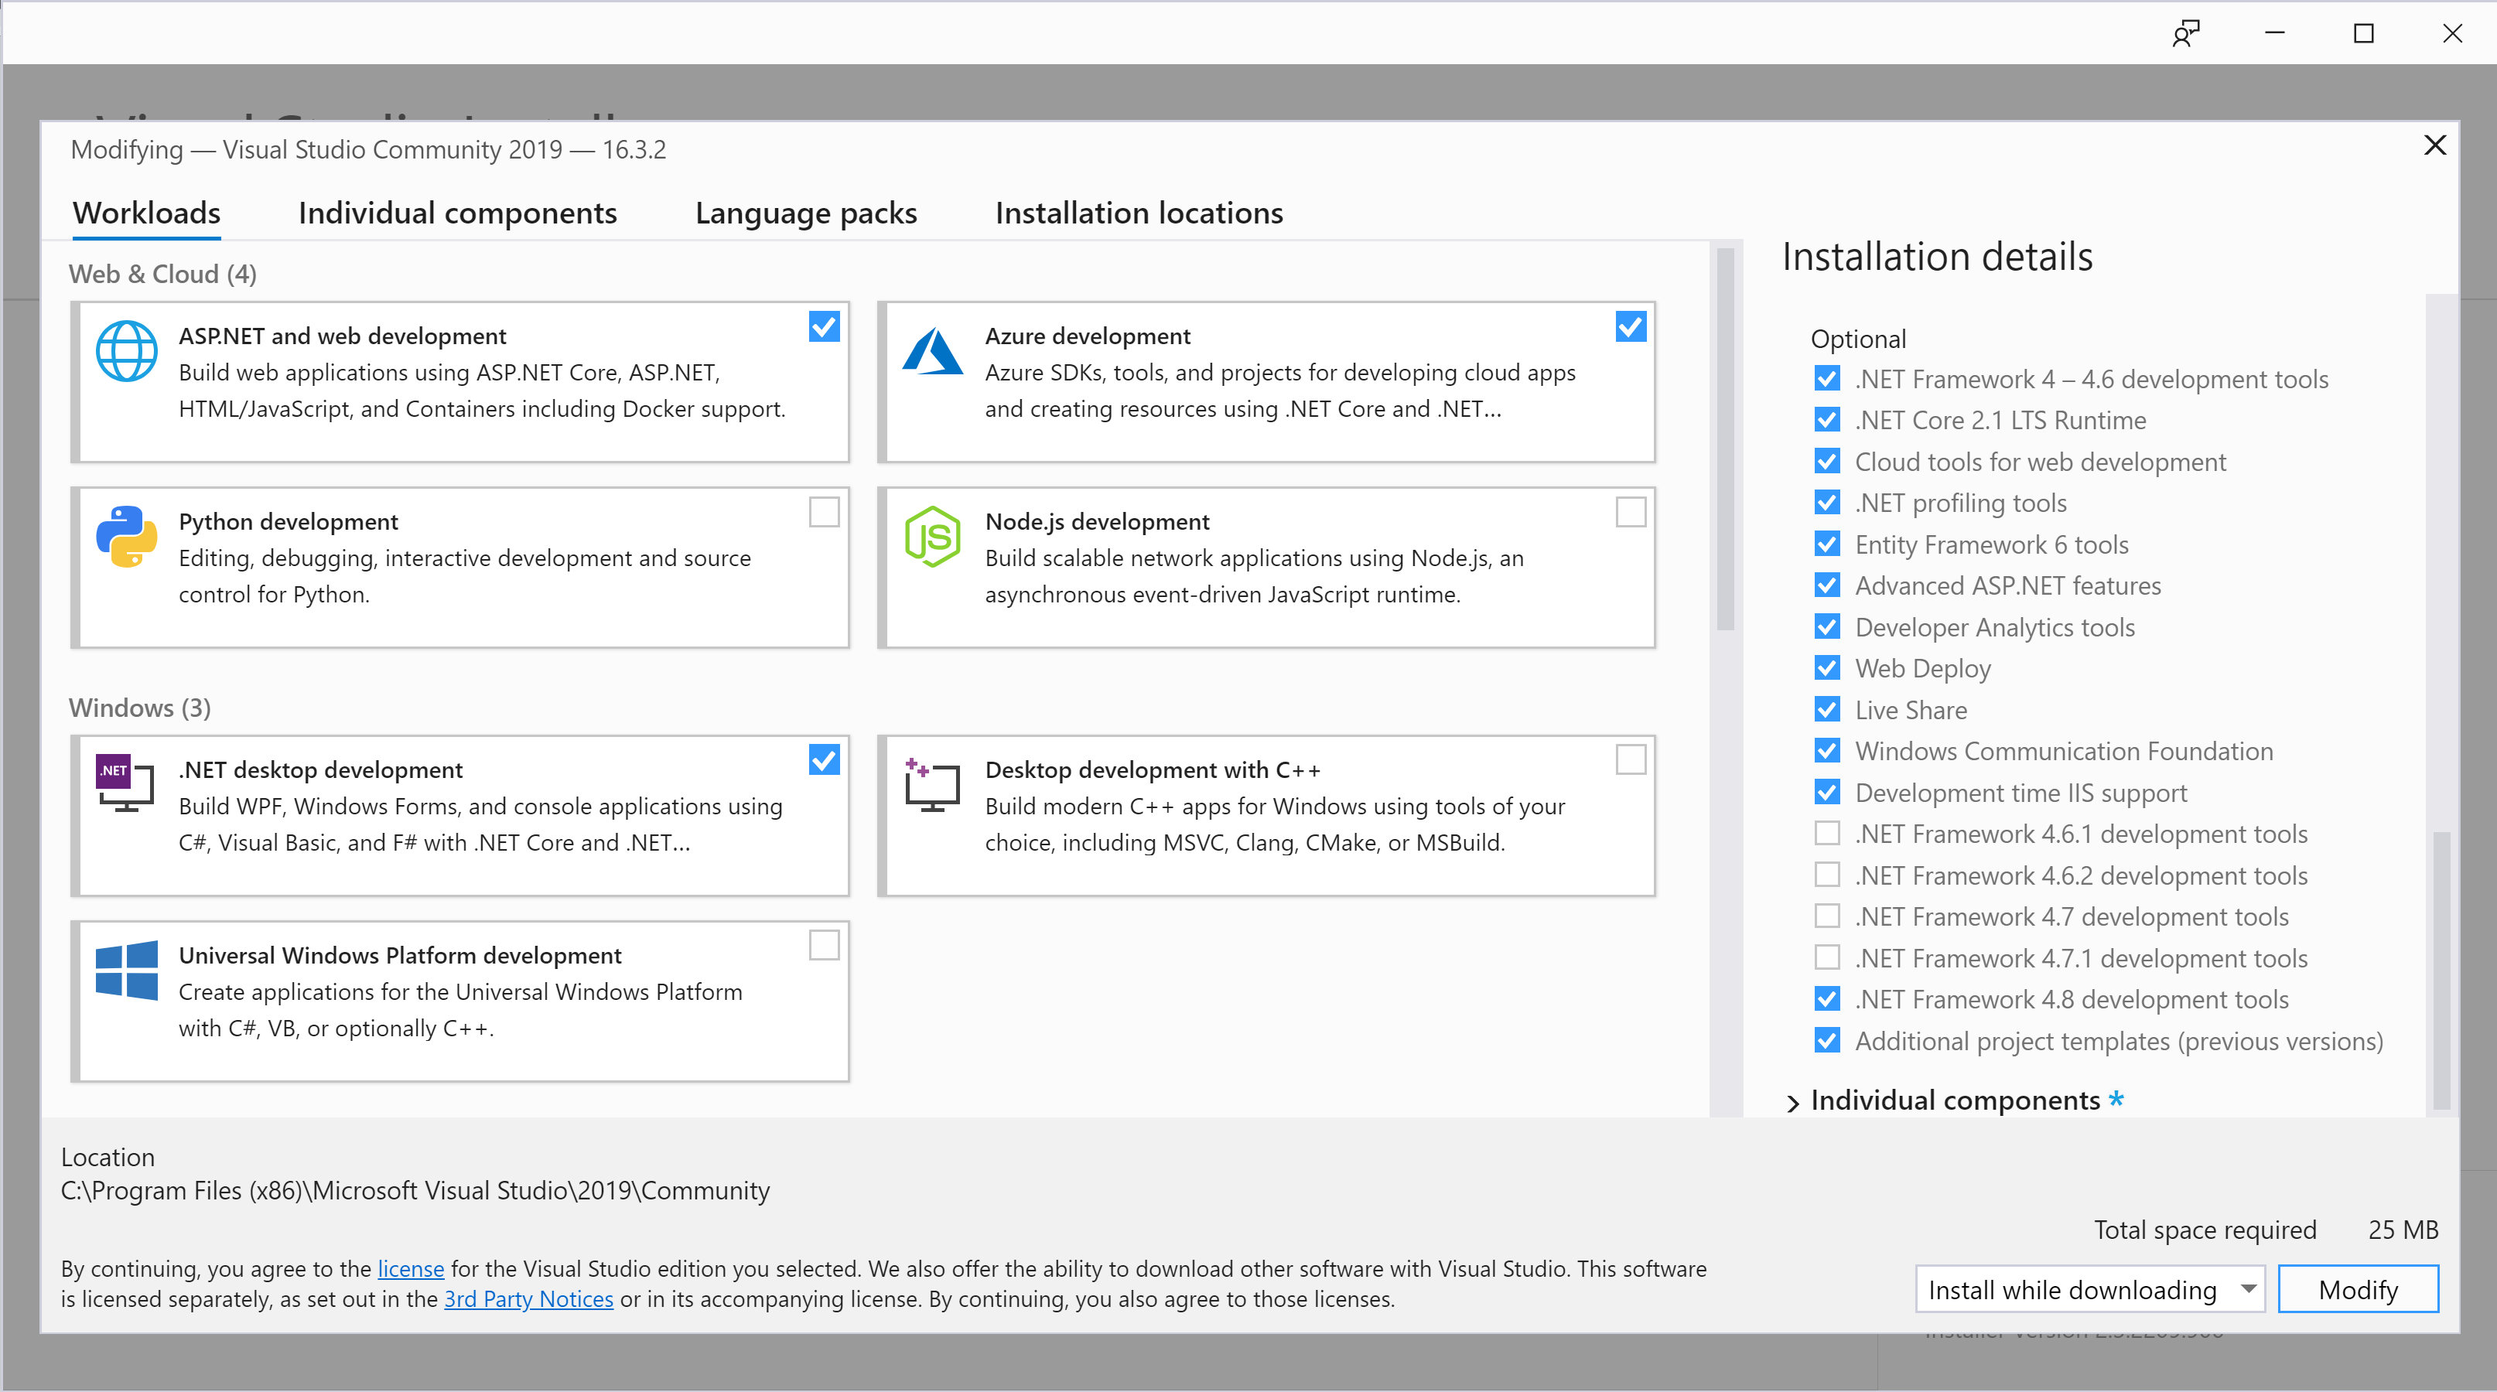Click the Windows (3) heading
The height and width of the screenshot is (1392, 2497).
139,708
